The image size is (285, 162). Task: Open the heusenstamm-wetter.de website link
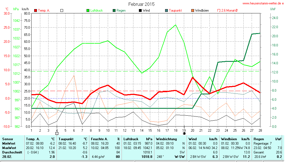pos(263,3)
